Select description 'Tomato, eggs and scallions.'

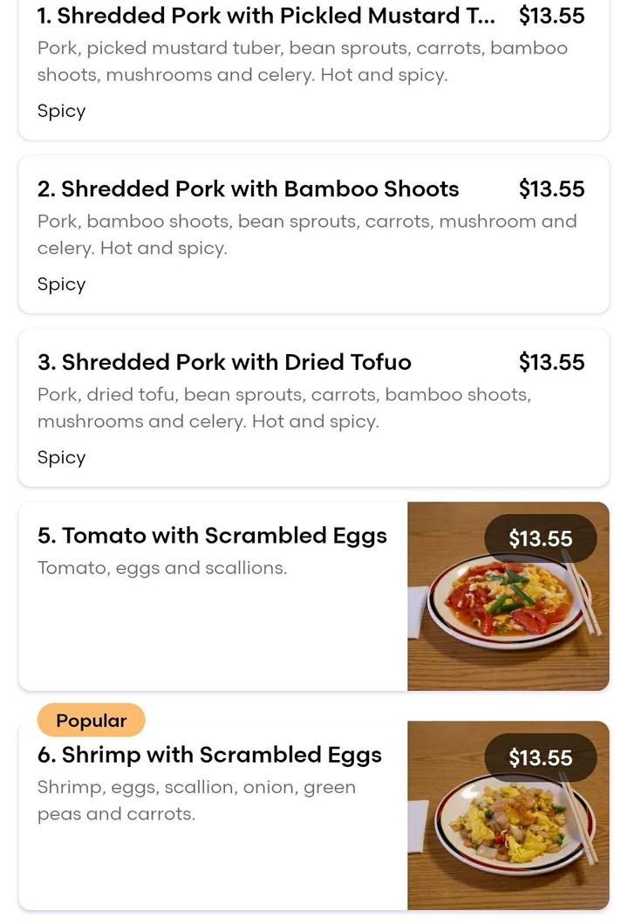[x=162, y=568]
